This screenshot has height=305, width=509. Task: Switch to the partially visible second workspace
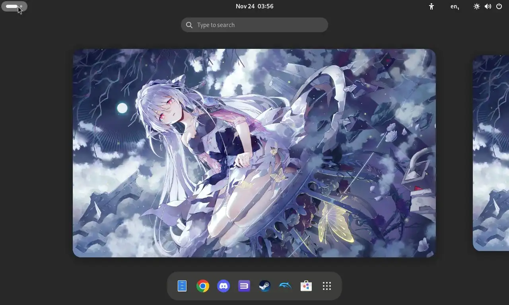pos(491,153)
